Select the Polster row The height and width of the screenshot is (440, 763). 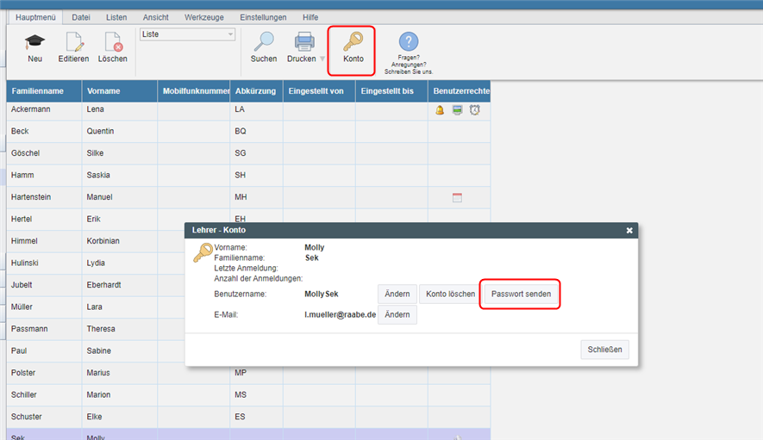pyautogui.click(x=248, y=373)
